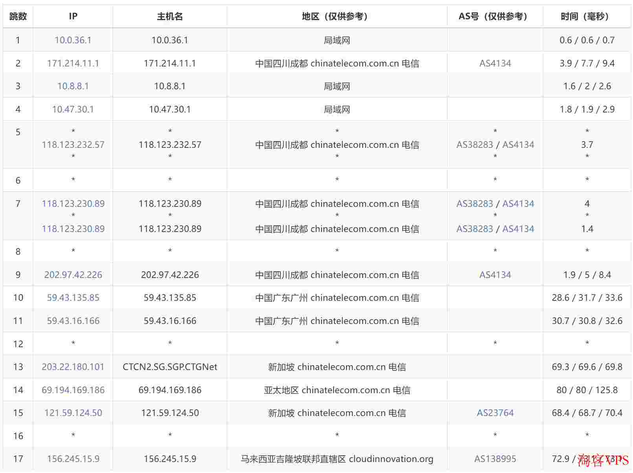
Task: Click hop number 17
Action: click(18, 459)
